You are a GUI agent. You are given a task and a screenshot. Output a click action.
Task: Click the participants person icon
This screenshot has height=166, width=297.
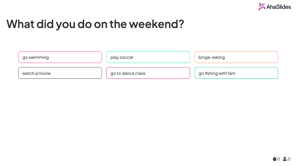point(285,159)
